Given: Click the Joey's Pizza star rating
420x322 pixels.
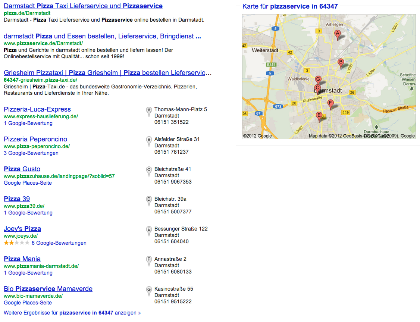Looking at the screenshot, I should (x=16, y=243).
